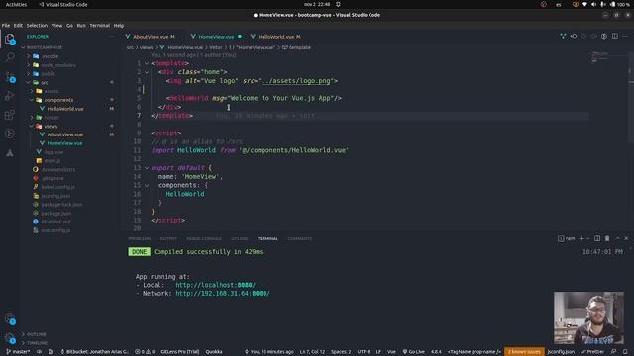The width and height of the screenshot is (634, 356).
Task: Open Explorer More Actions ellipsis
Action: click(x=111, y=37)
